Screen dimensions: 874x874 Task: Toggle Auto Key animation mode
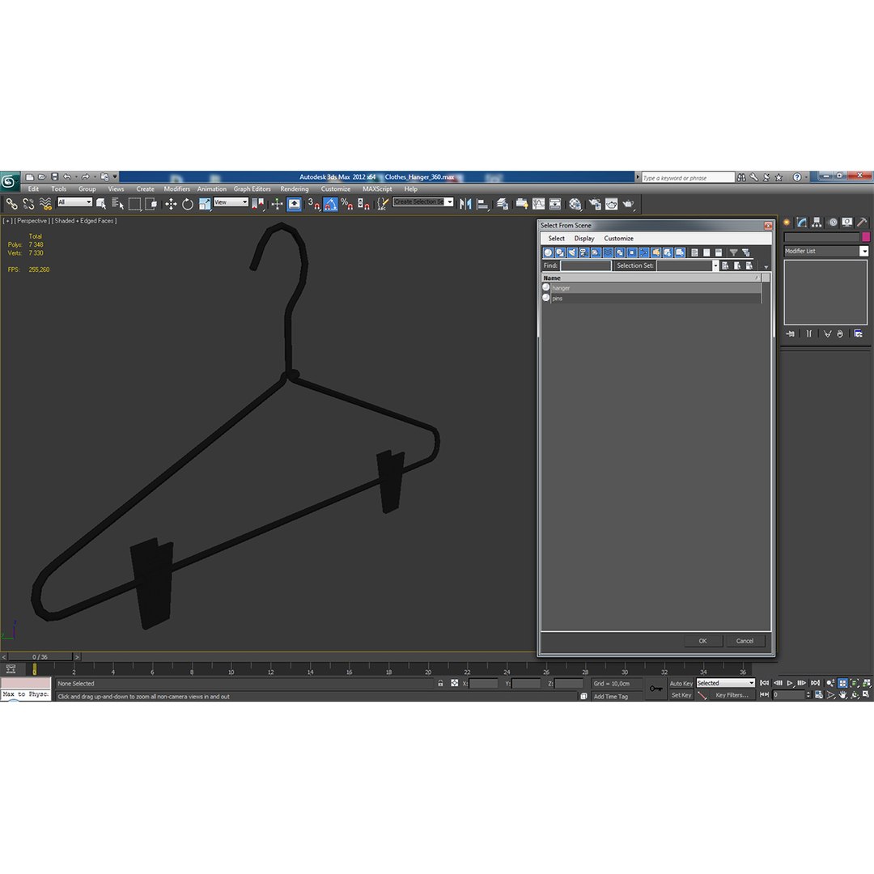point(681,683)
